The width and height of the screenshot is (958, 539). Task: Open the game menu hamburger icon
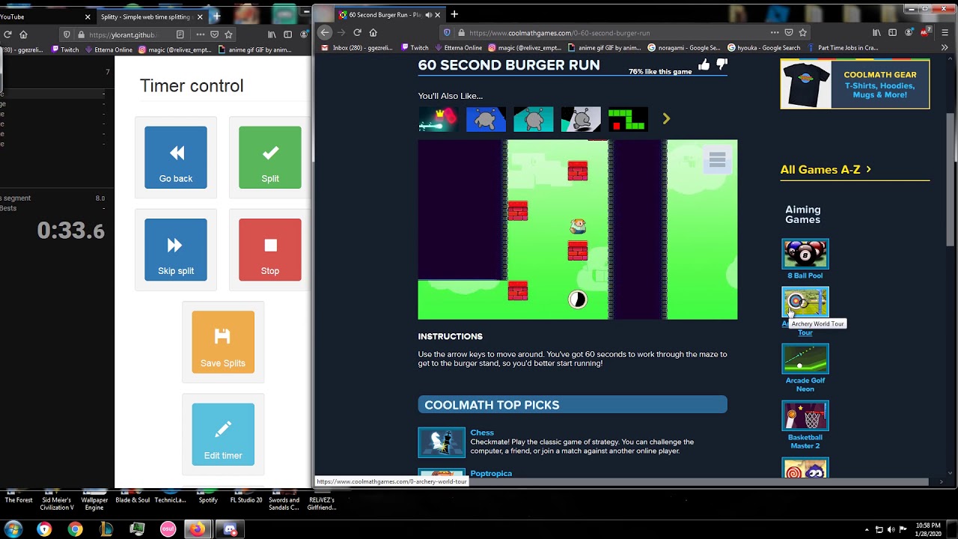click(x=717, y=159)
